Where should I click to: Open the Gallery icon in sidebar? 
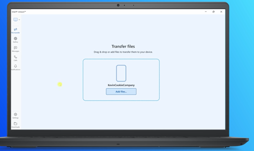(15, 39)
